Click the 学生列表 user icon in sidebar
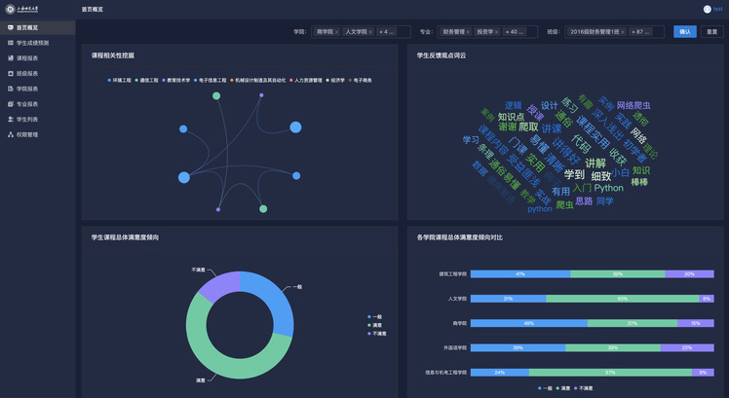The image size is (729, 398). (10, 119)
